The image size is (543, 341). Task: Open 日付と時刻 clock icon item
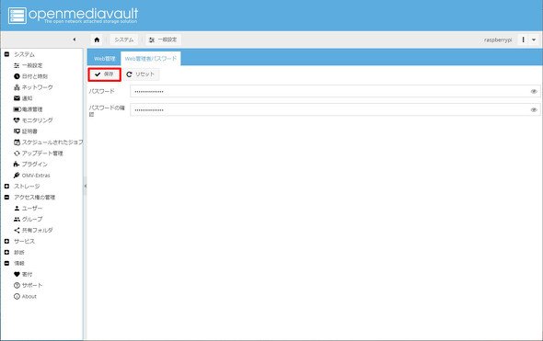[30, 76]
